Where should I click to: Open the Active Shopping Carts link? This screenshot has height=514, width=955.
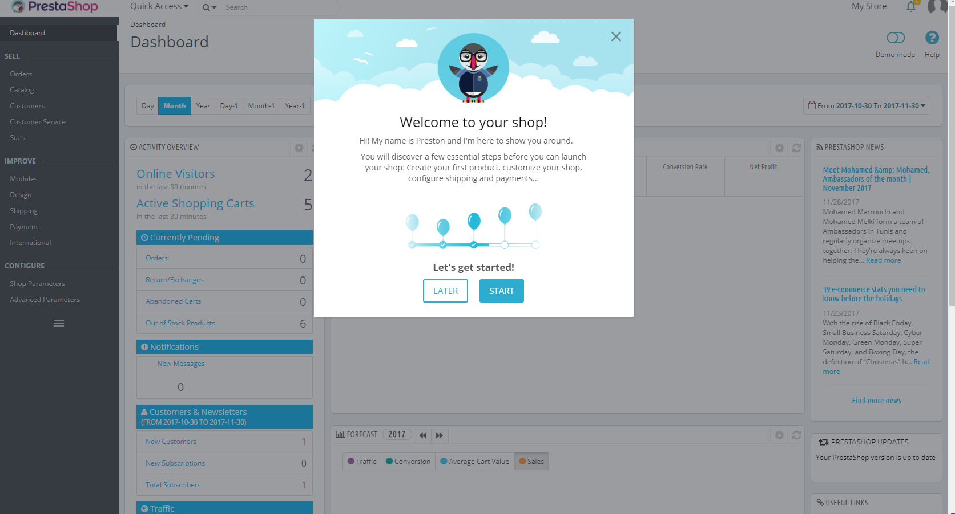click(195, 203)
